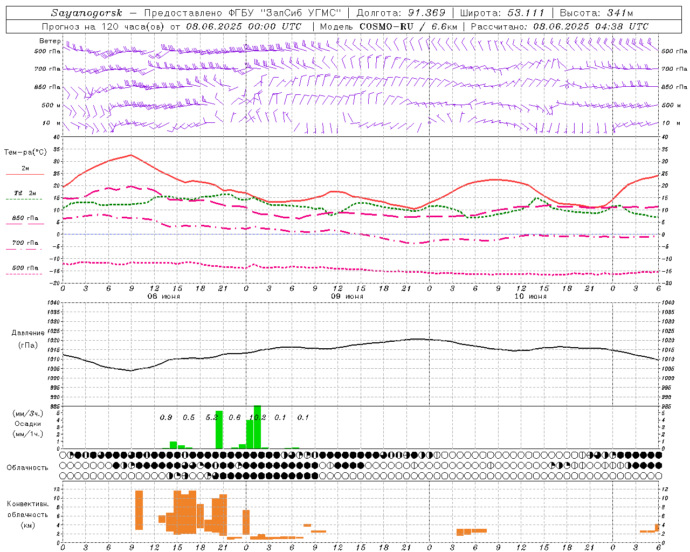The height and width of the screenshot is (552, 690).
Task: Click the Долгота: 91.369 value
Action: [401, 13]
